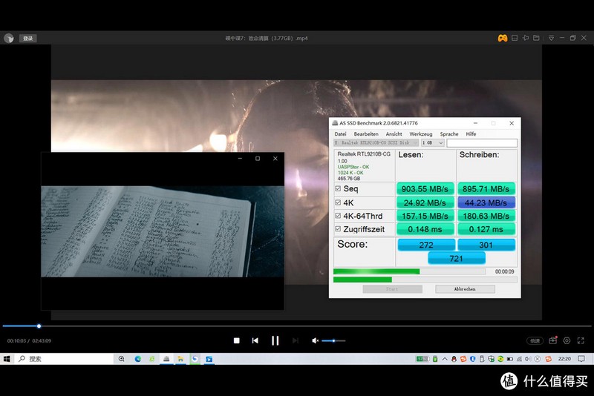Skip to the next video

coord(296,341)
